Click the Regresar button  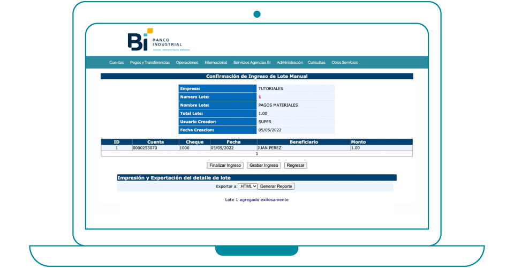pos(296,166)
